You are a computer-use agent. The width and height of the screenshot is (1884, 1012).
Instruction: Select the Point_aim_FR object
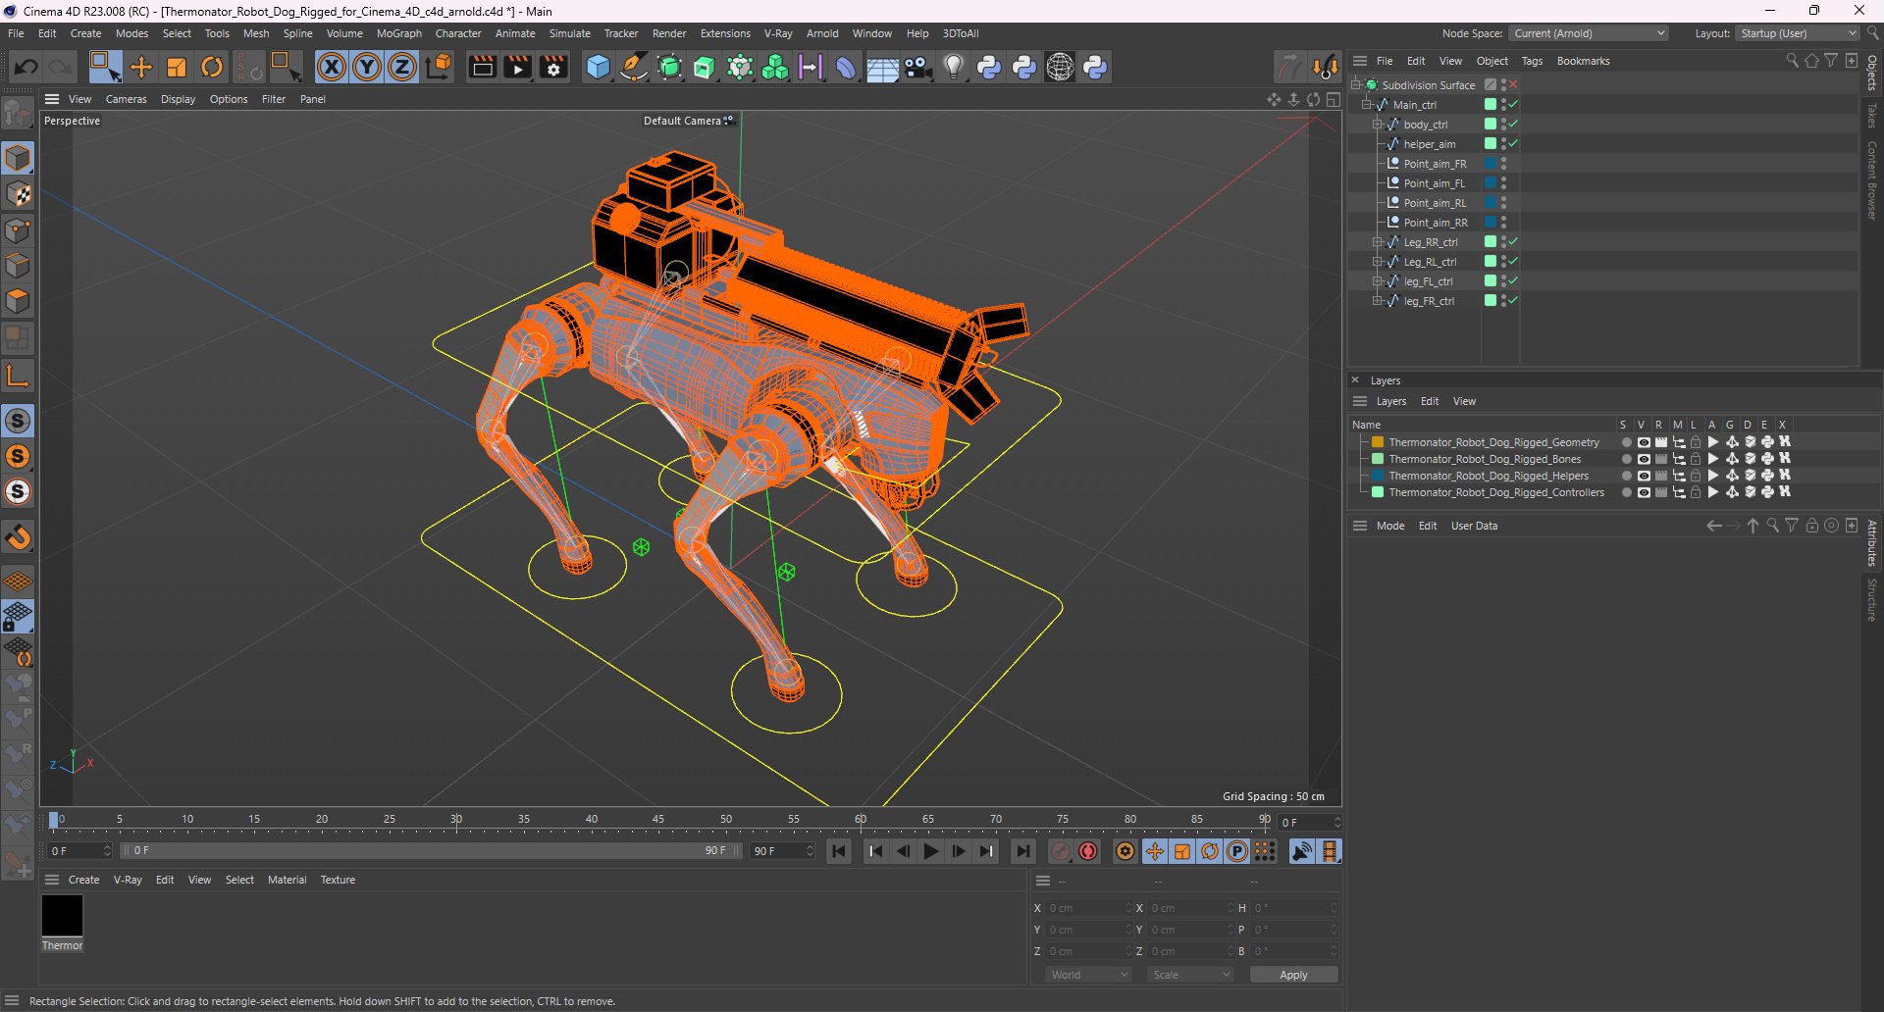1435,164
